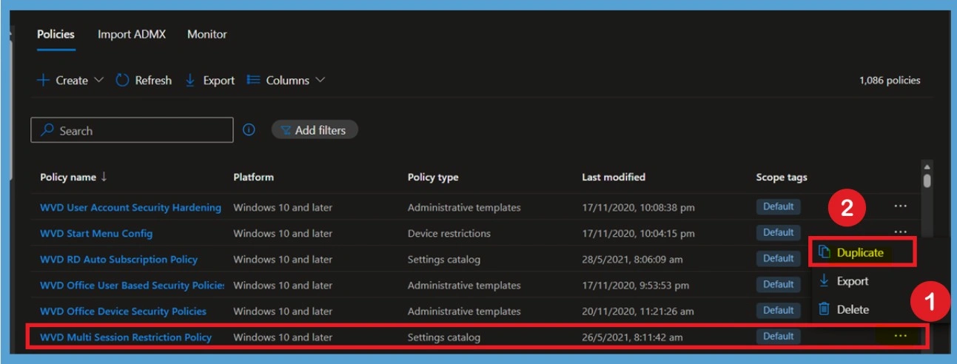Select Duplicate from the context menu

click(862, 252)
